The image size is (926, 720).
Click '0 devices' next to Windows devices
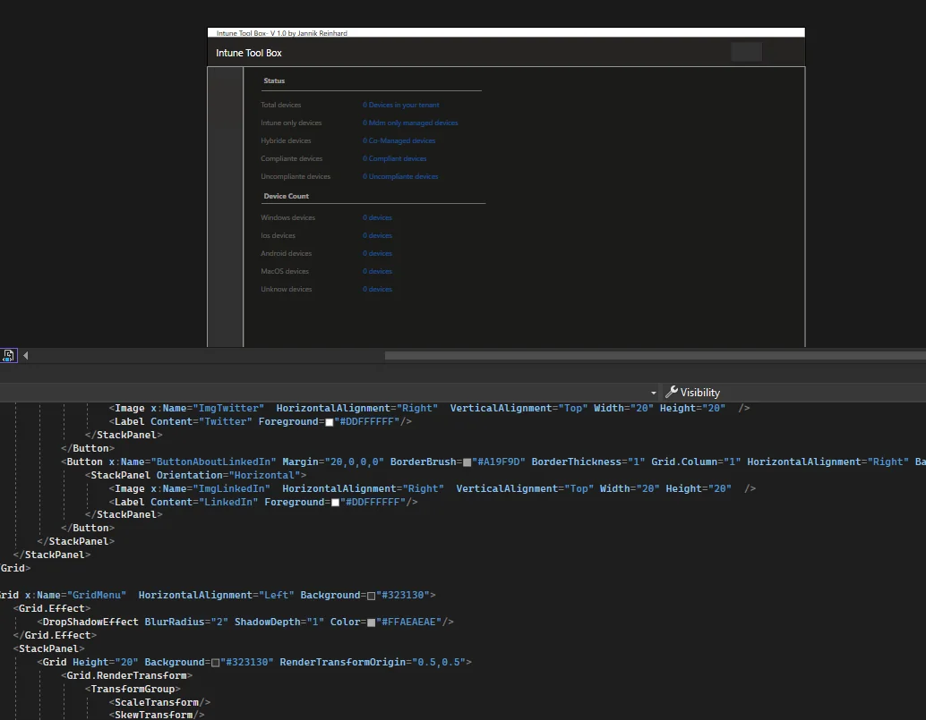coord(377,217)
